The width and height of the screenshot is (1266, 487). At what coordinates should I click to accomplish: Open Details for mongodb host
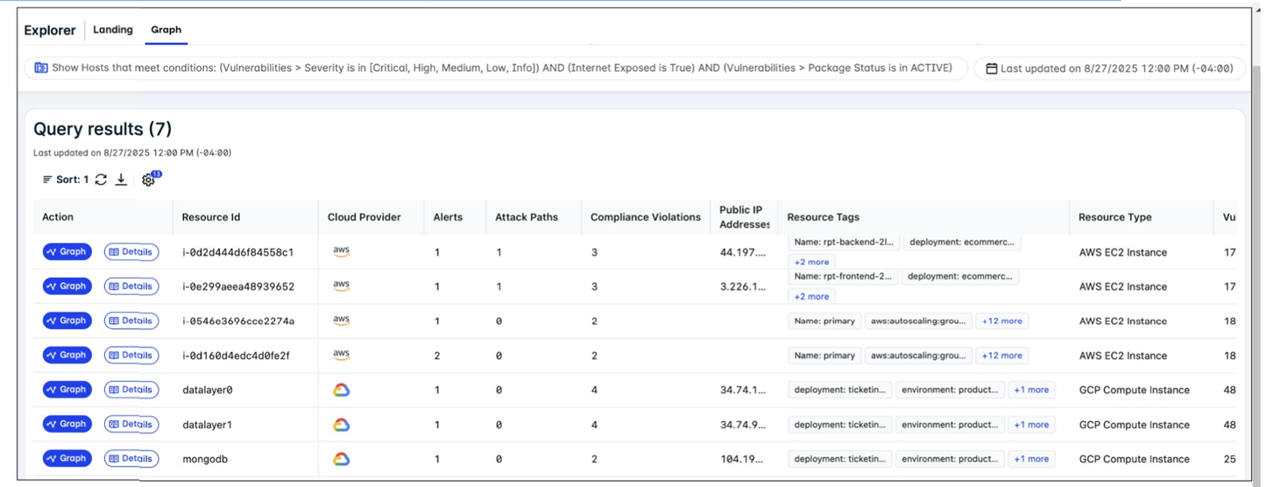131,458
